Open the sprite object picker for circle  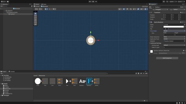[185, 25]
